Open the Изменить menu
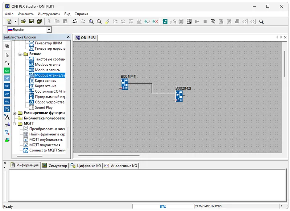Screen dimensions: 290x211 [25, 14]
